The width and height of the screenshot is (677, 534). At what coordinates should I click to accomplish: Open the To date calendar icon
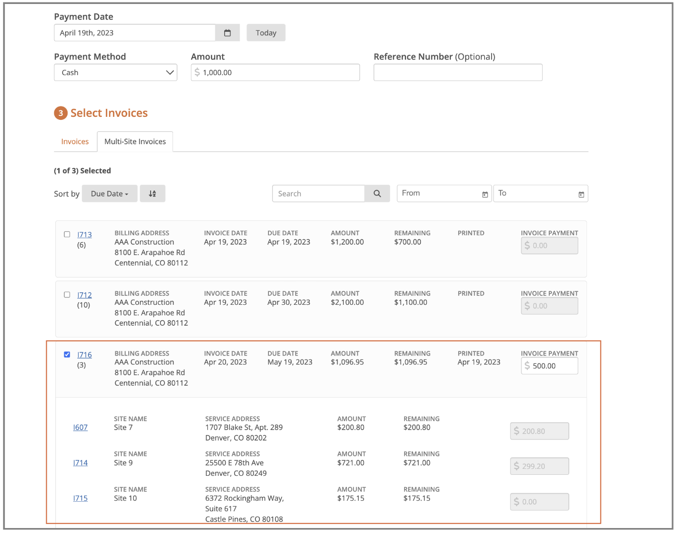[581, 194]
